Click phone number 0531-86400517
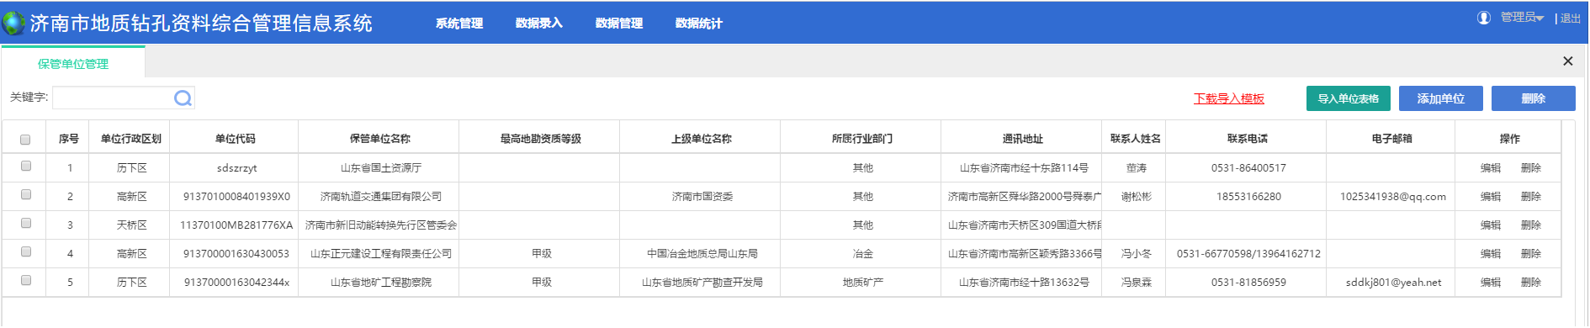Screen dimensions: 1590x328 pos(1248,168)
